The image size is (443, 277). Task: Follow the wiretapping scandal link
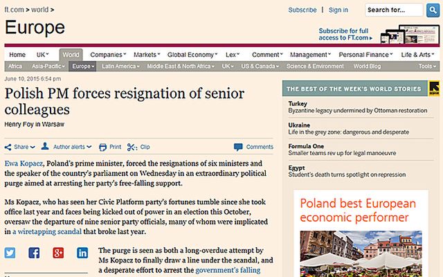48,233
